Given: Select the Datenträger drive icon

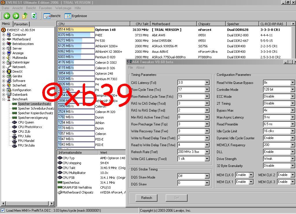Looking at the screenshot, I should (x=9, y=62).
